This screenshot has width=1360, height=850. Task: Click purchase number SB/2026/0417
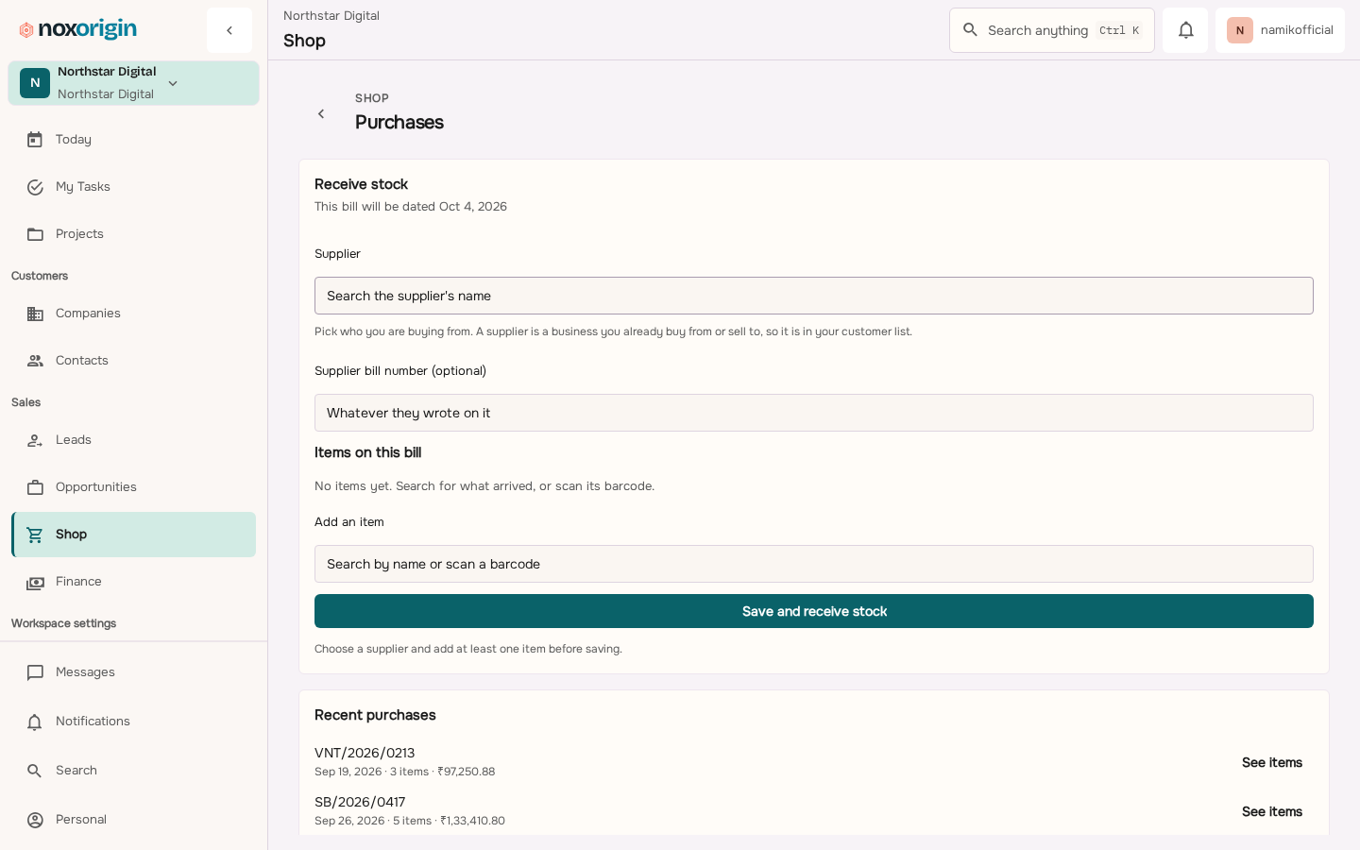(x=360, y=802)
